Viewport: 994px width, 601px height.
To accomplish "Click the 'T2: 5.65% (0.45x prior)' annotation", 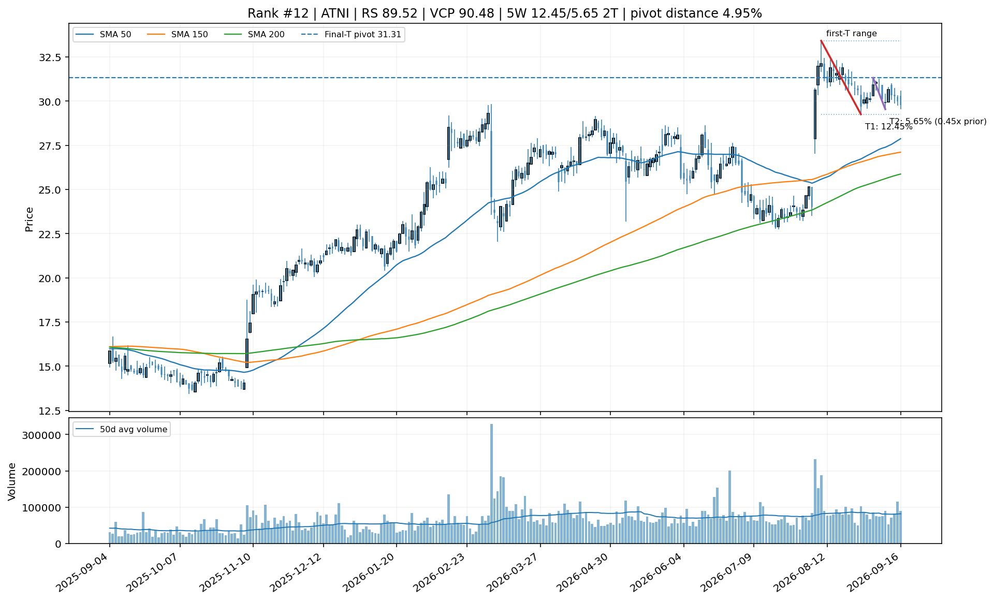I will tap(938, 122).
